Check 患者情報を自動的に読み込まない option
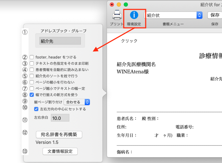This screenshot has height=163, width=222. pos(32,70)
